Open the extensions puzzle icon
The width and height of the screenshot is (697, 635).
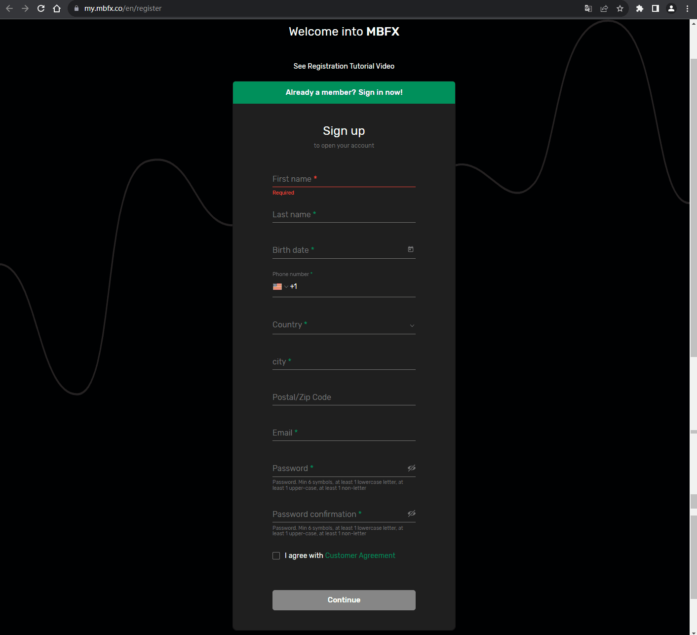pos(640,8)
